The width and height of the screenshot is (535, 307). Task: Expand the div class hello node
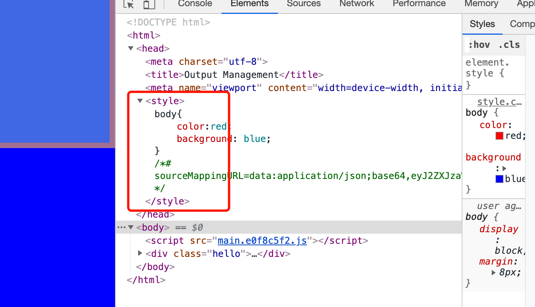[140, 254]
